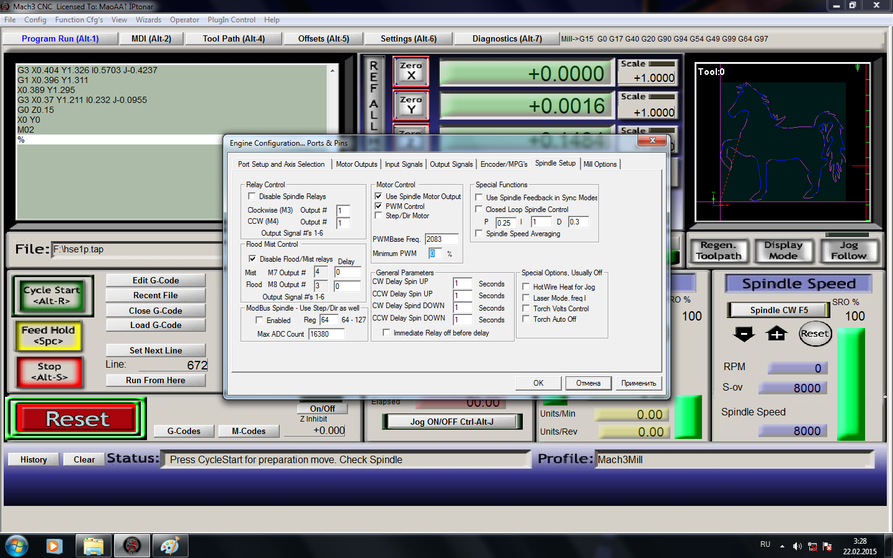Toggle Use Spindle Motor Output checkbox

coord(378,196)
